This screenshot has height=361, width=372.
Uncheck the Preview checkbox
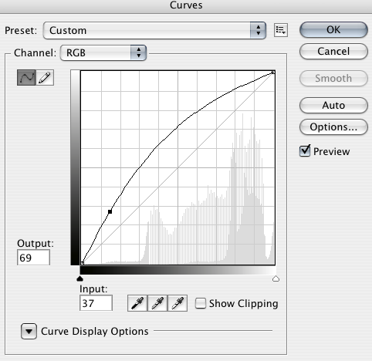[x=305, y=150]
